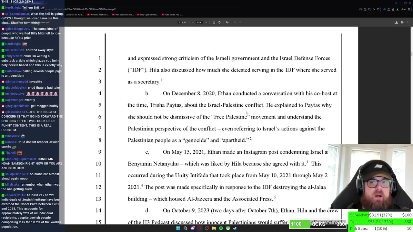
Task: Print the PDF document
Action: pyautogui.click(x=402, y=22)
